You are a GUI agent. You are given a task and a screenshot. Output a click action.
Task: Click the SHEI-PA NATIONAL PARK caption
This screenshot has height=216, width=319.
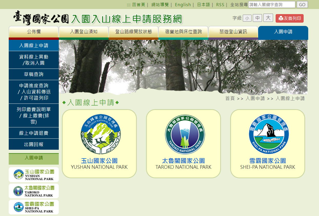click(x=268, y=167)
